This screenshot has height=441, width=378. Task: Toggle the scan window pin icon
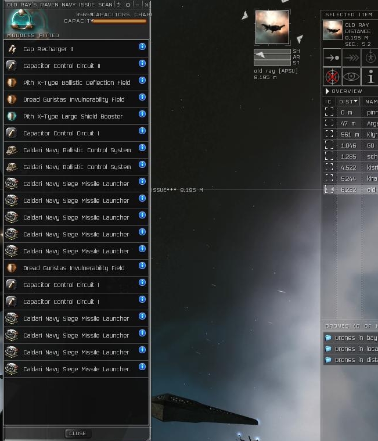click(x=128, y=5)
